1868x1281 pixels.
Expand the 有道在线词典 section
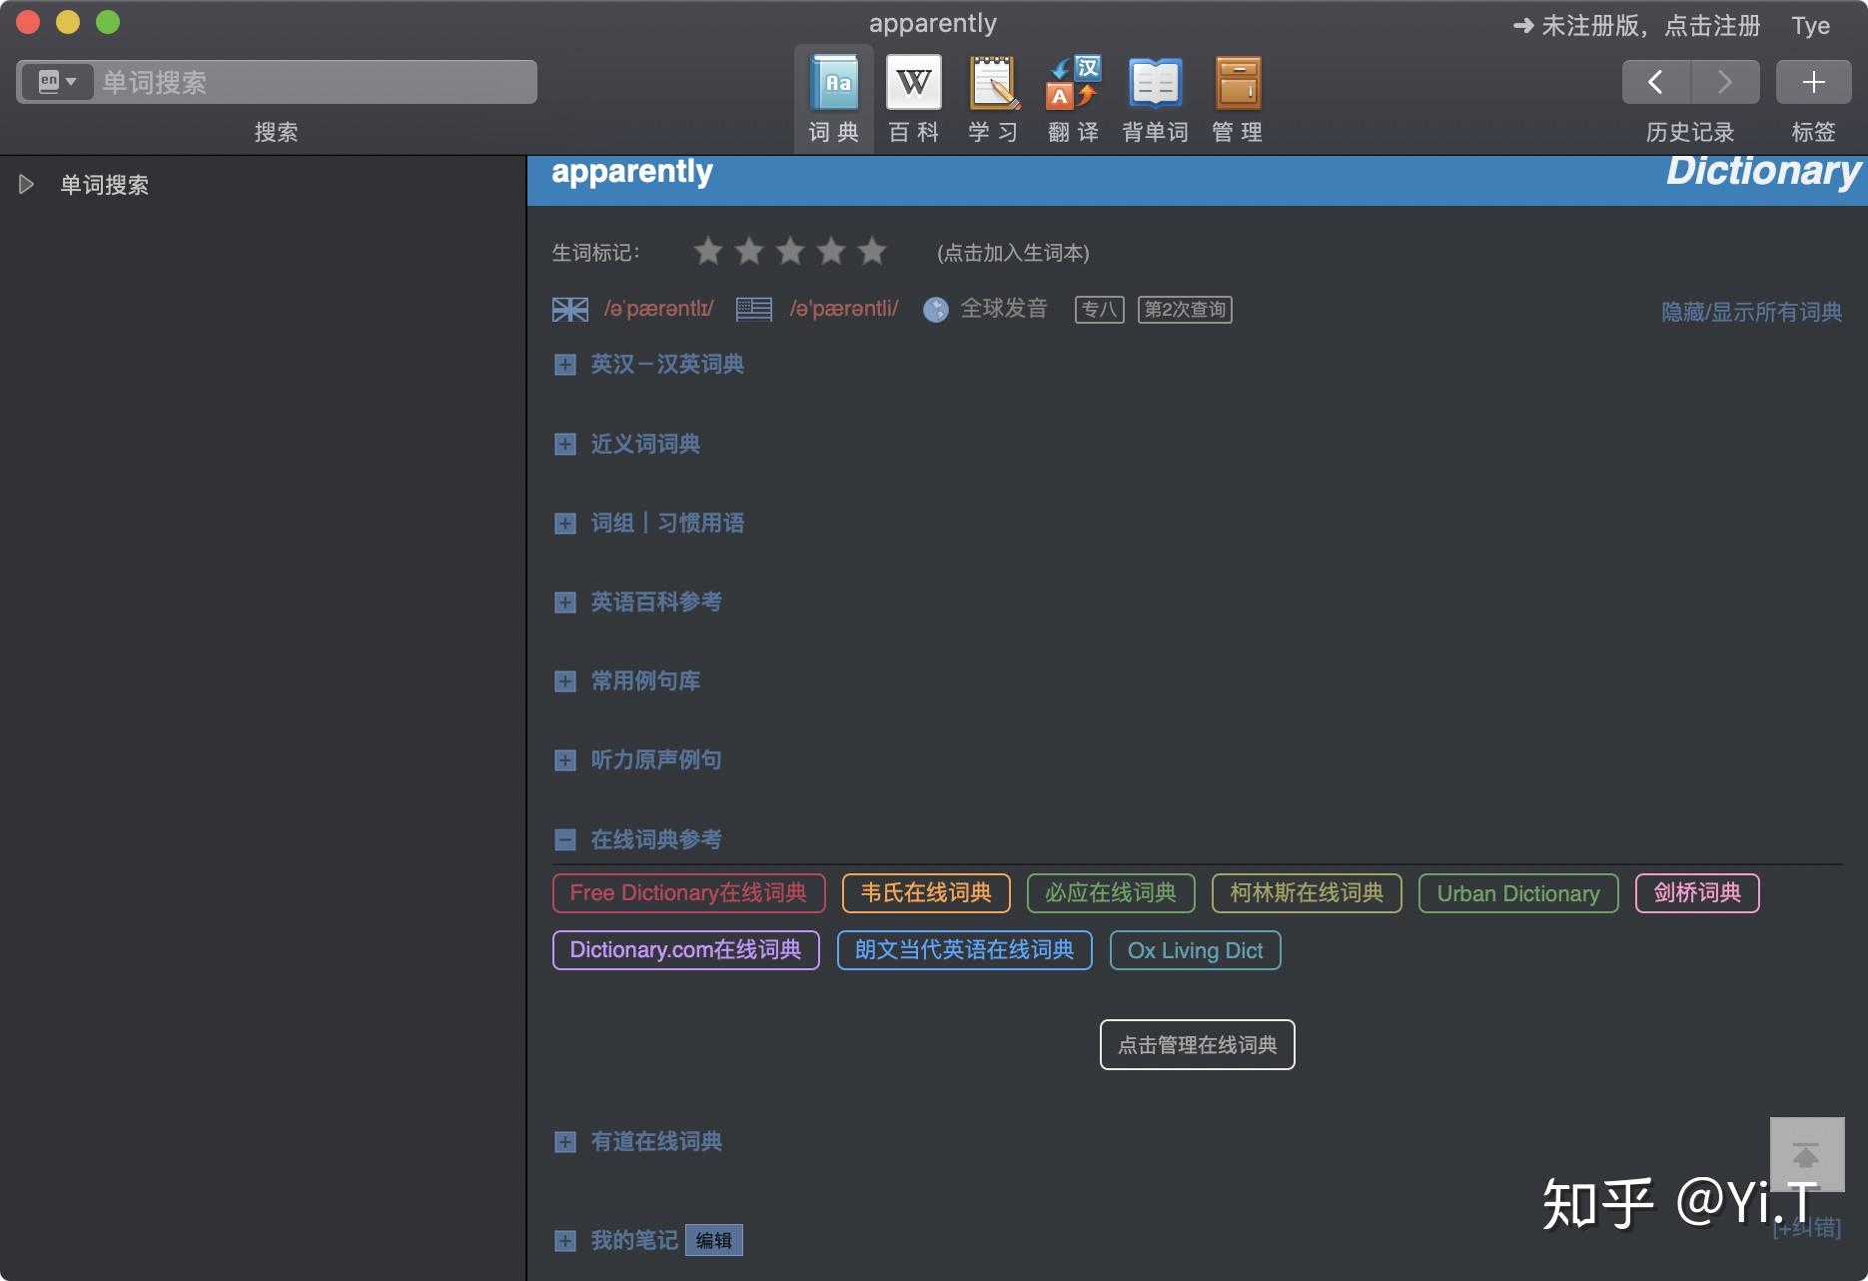pyautogui.click(x=565, y=1142)
